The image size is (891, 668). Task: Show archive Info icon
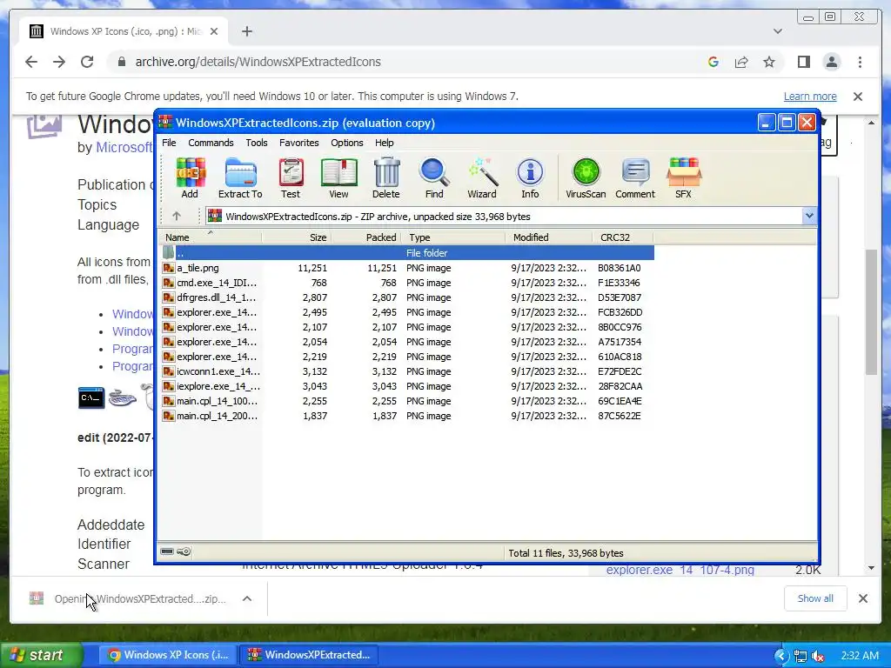tap(530, 177)
